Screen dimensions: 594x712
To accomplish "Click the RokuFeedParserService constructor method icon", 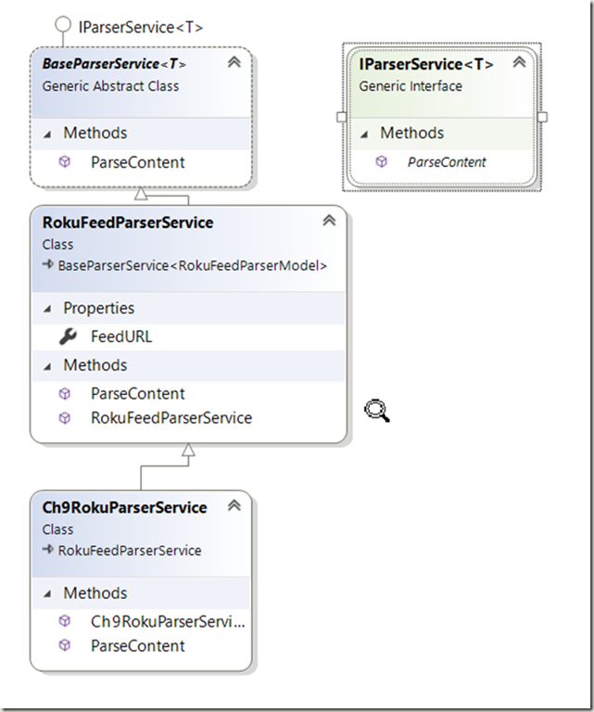I will [65, 418].
